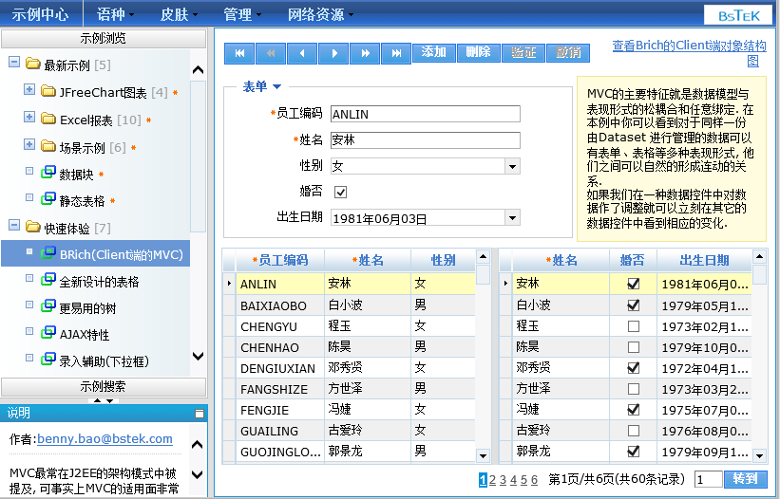Open the benny.bao@bstek.com email link
The height and width of the screenshot is (499, 780).
pyautogui.click(x=105, y=439)
